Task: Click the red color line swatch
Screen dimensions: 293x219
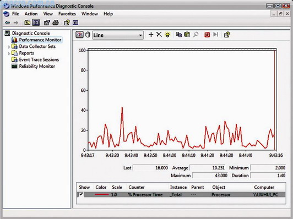Action: 102,194
